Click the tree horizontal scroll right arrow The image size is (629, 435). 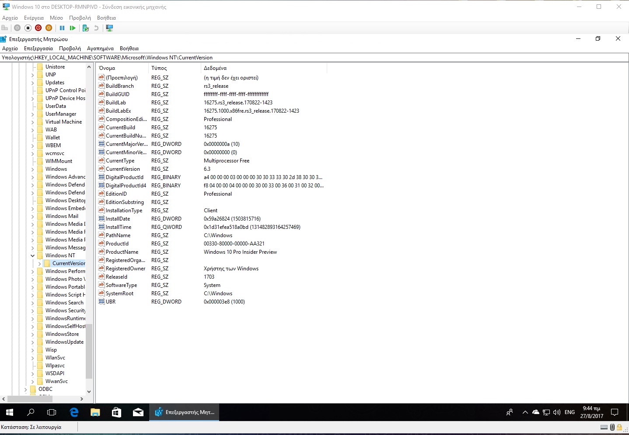pos(82,399)
